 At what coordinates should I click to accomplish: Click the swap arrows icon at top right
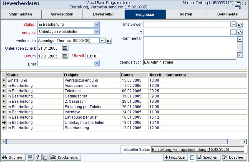pyautogui.click(x=237, y=7)
